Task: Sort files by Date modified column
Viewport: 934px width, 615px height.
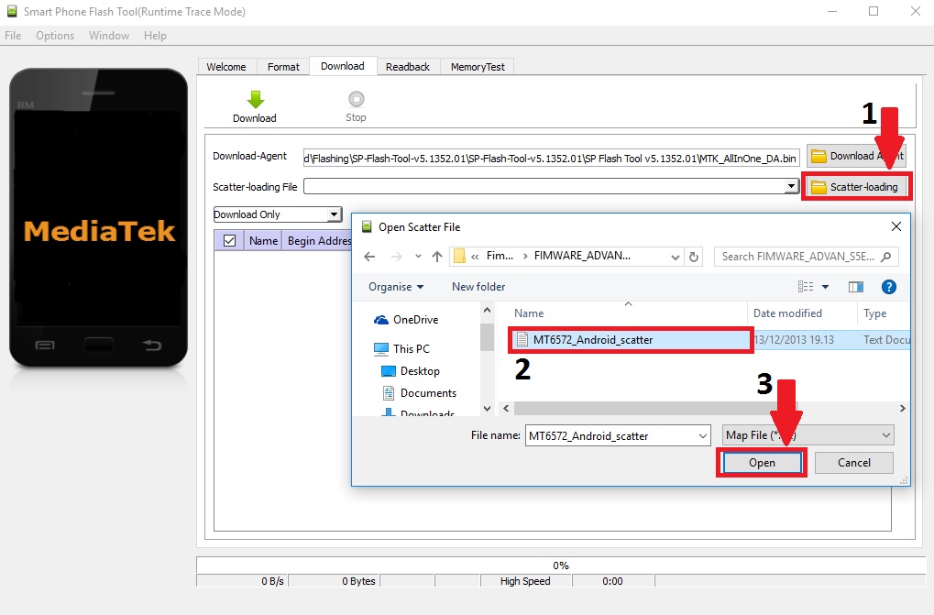Action: [x=787, y=313]
